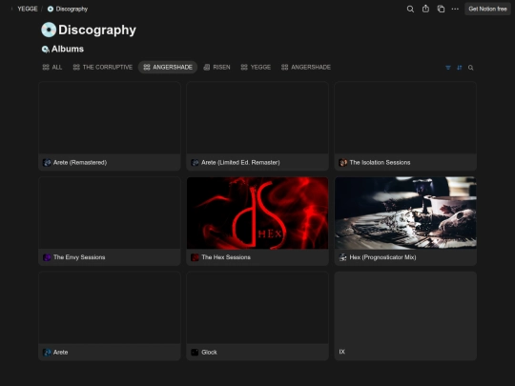Screen dimensions: 515x386
Task: Click the disc icon next to Discography title
Action: (49, 30)
